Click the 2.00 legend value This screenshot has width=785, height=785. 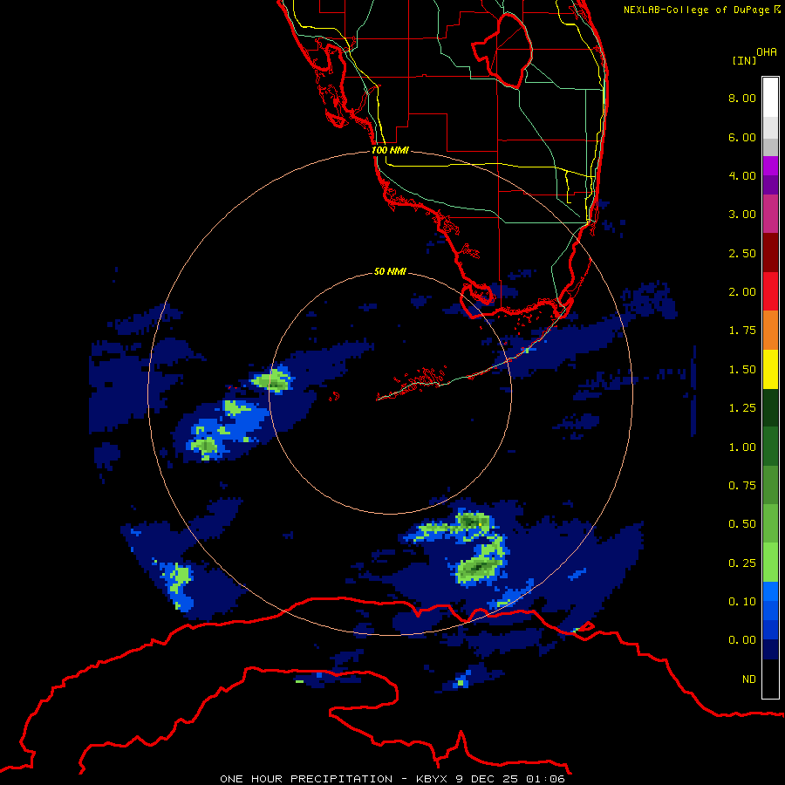(742, 292)
